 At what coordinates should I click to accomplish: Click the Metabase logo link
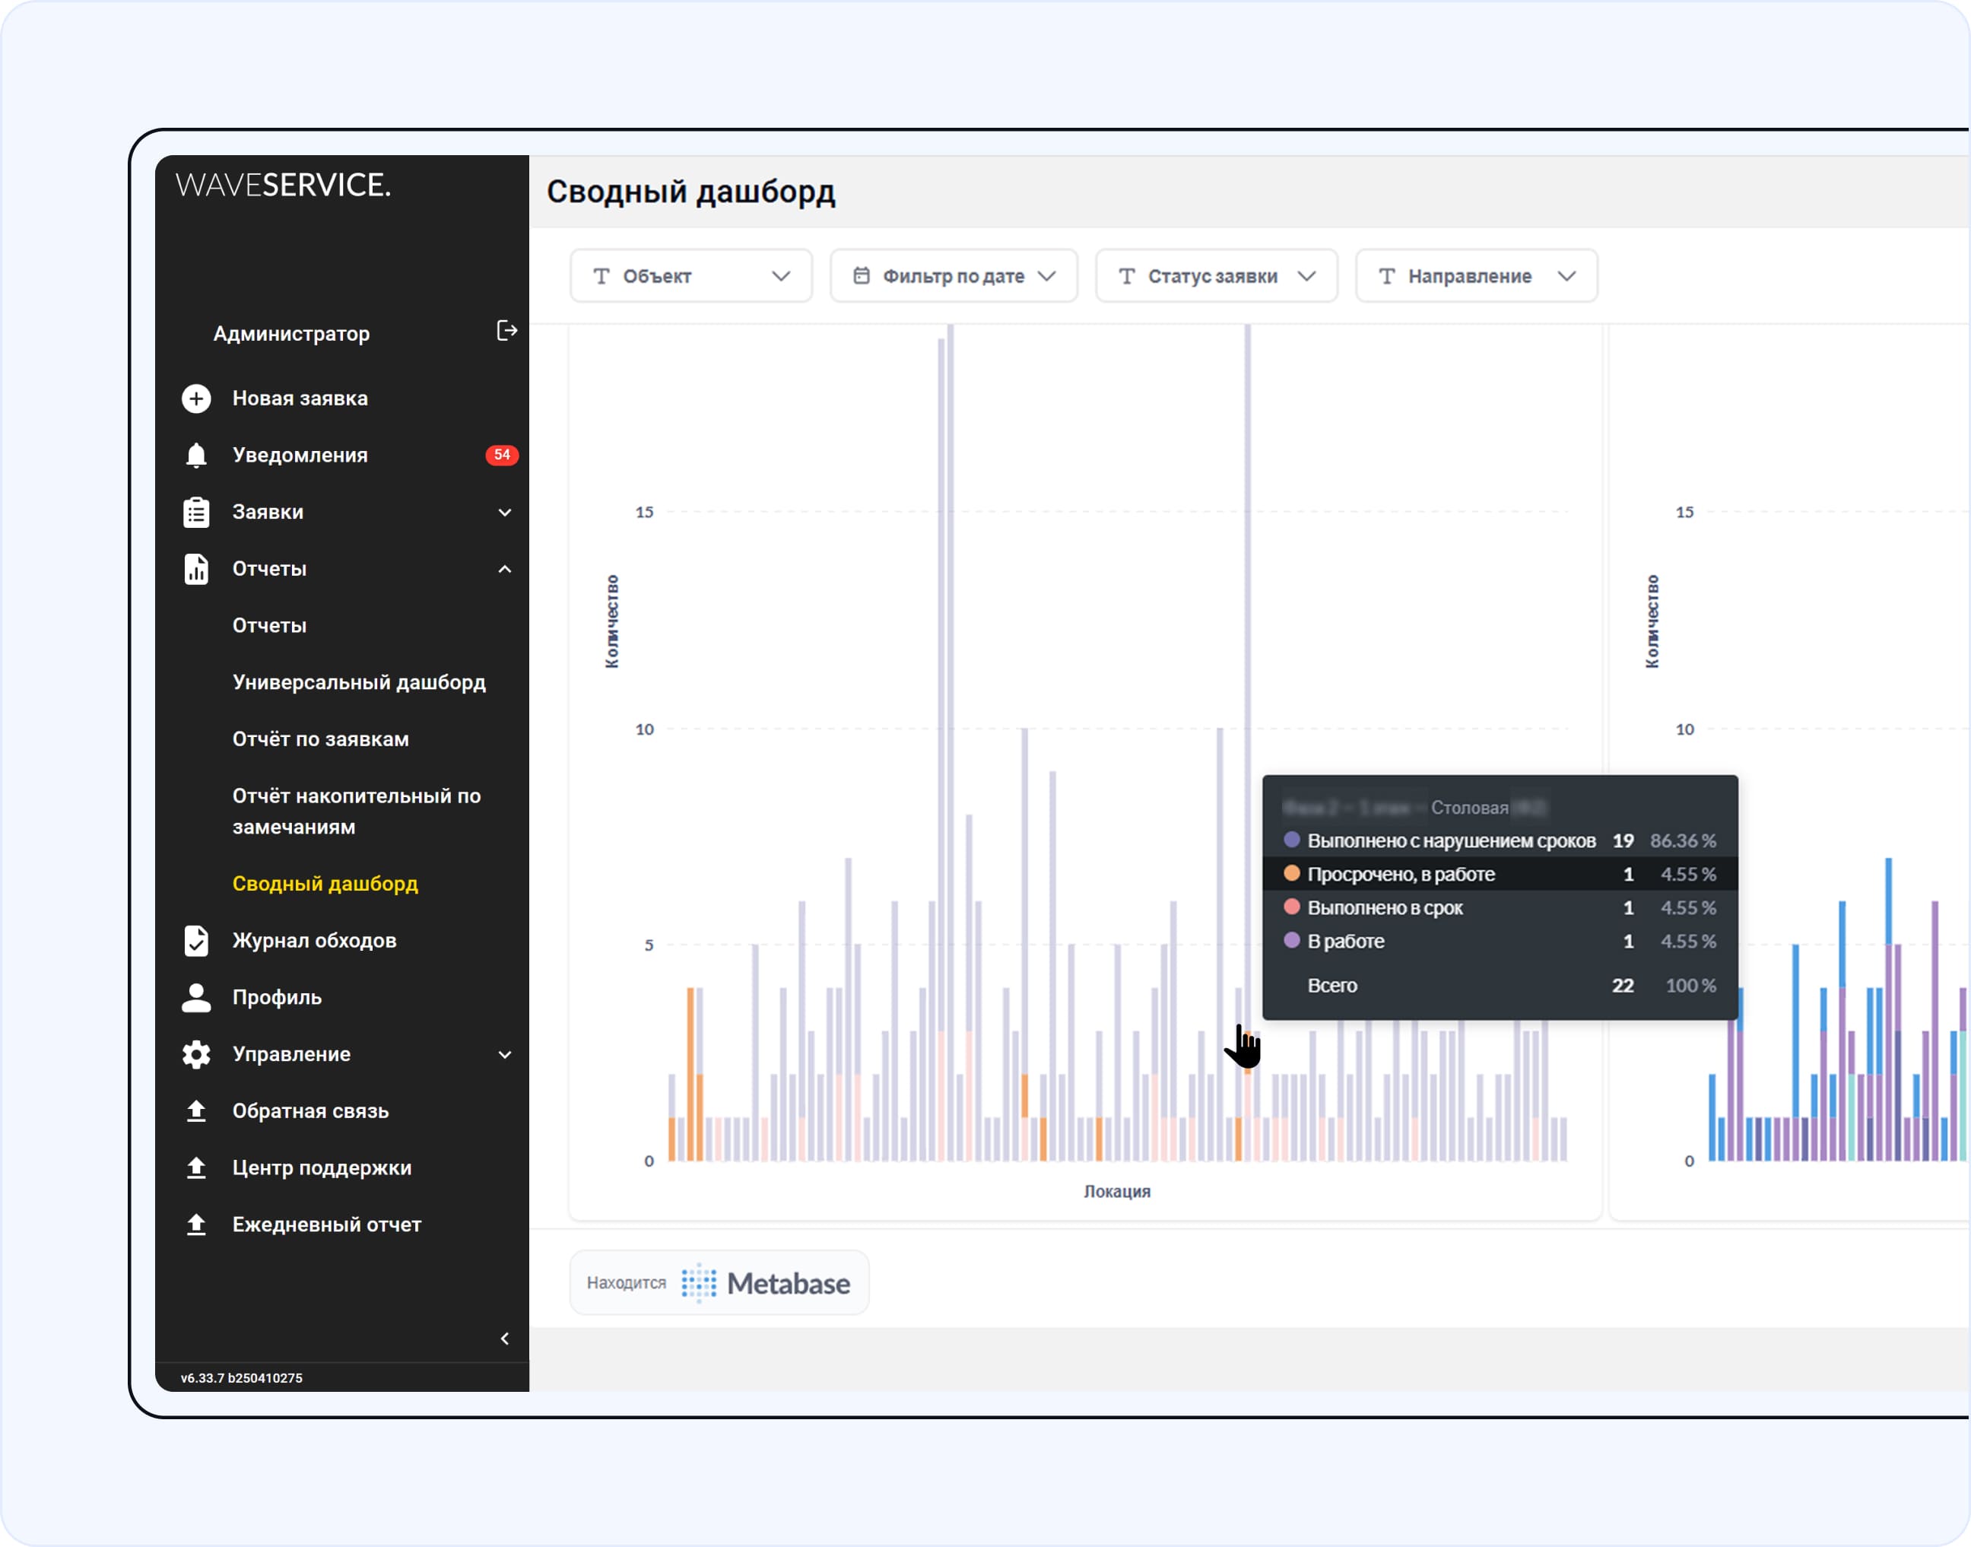click(x=765, y=1283)
